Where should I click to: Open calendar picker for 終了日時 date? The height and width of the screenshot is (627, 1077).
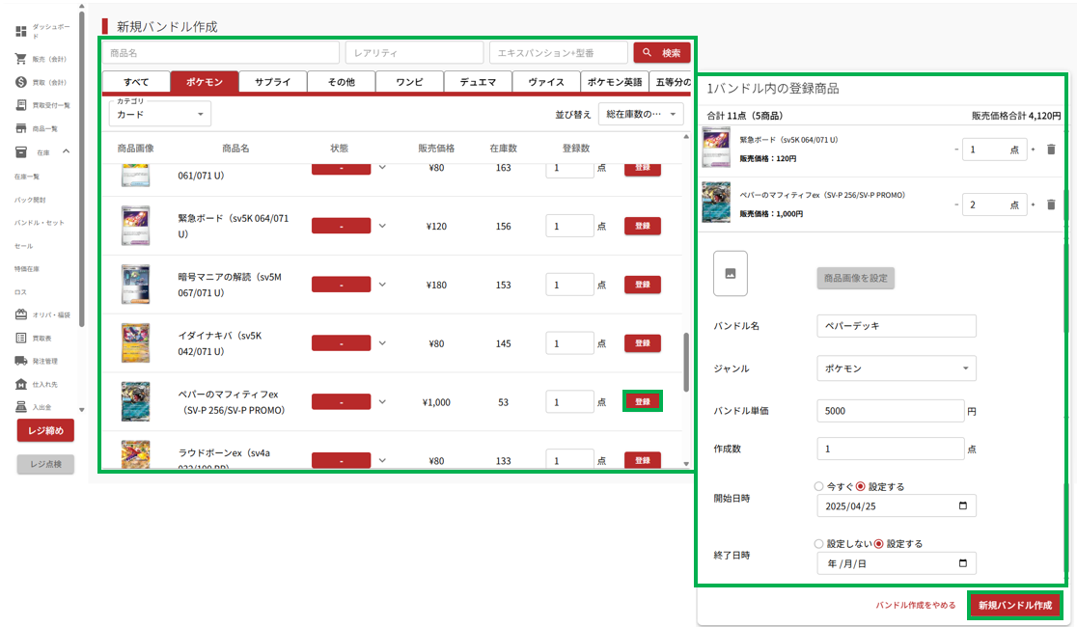coord(963,563)
